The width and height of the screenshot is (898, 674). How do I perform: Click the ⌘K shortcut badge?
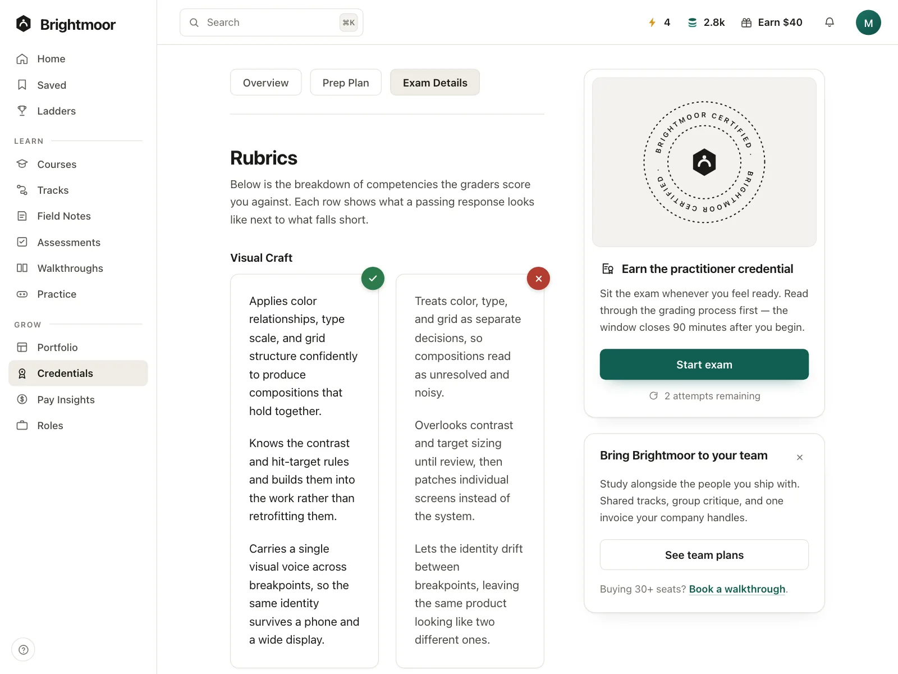349,22
